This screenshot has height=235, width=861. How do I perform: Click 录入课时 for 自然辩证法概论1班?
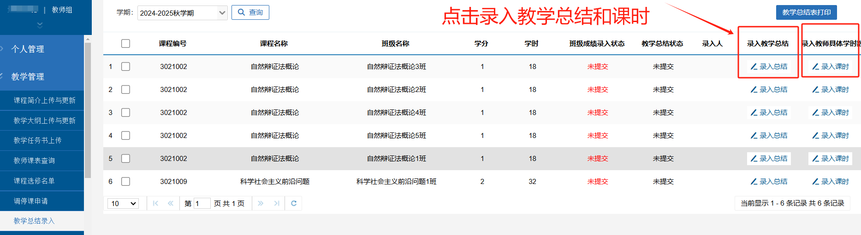click(x=830, y=159)
